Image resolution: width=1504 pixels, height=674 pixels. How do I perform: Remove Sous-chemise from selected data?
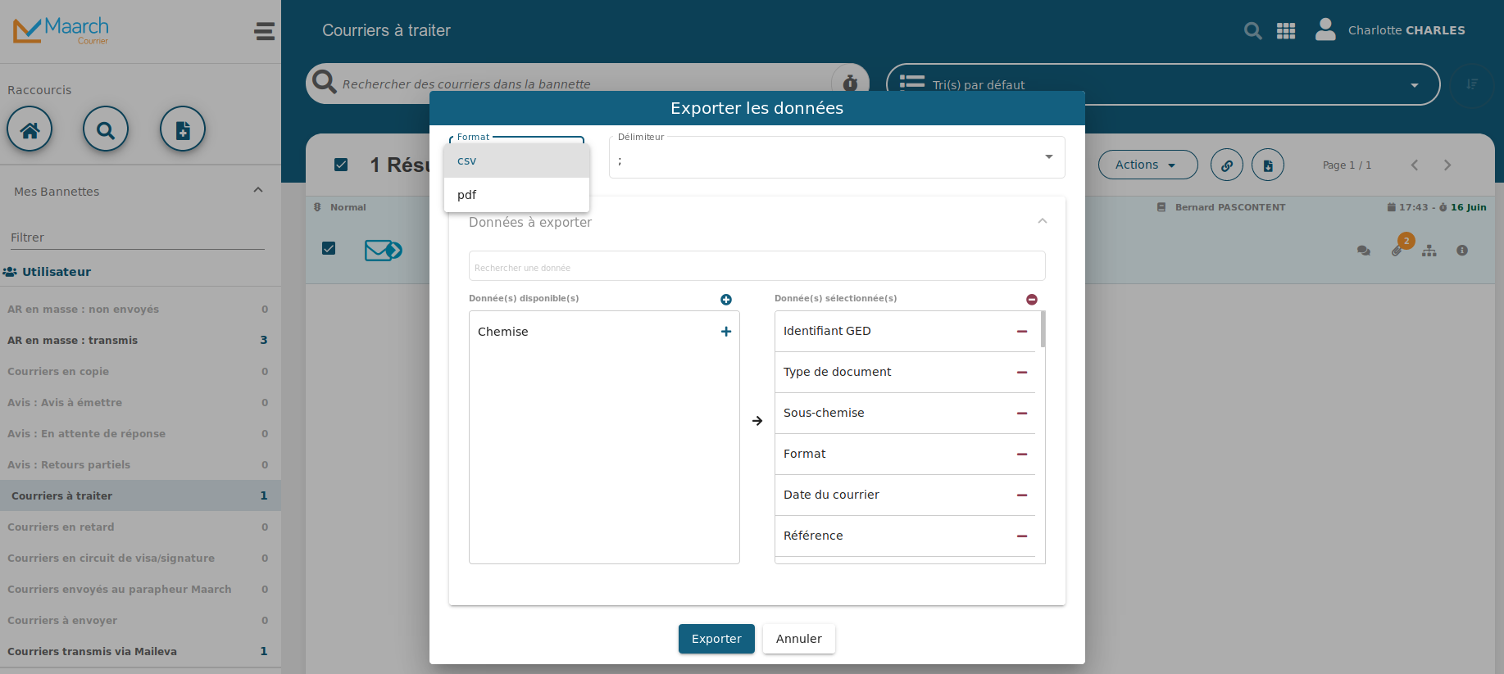tap(1022, 414)
